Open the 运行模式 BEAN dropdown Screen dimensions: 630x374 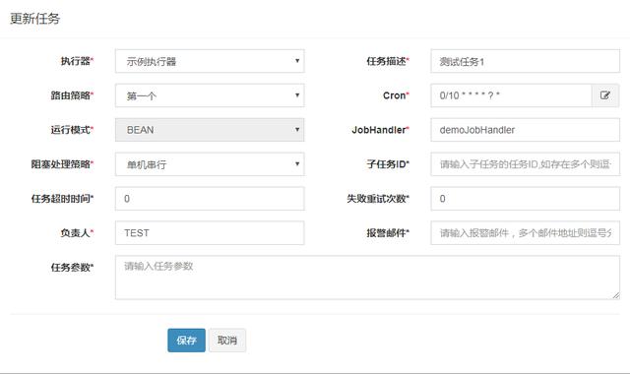[210, 130]
